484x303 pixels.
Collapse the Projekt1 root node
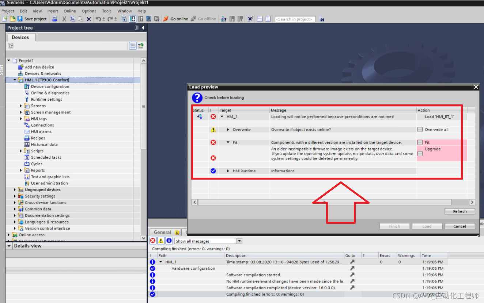[9, 60]
